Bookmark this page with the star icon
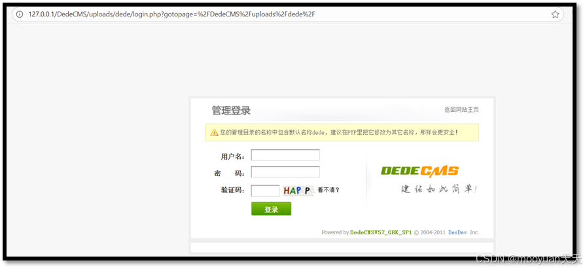Viewport: 585px width, 269px height. (x=555, y=14)
